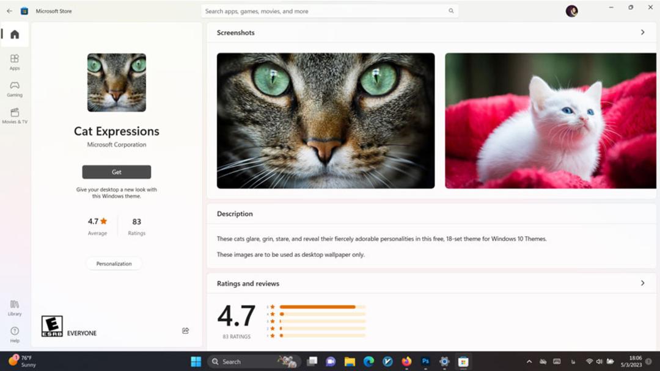Show hidden system tray icons
This screenshot has width=660, height=371.
click(x=529, y=361)
